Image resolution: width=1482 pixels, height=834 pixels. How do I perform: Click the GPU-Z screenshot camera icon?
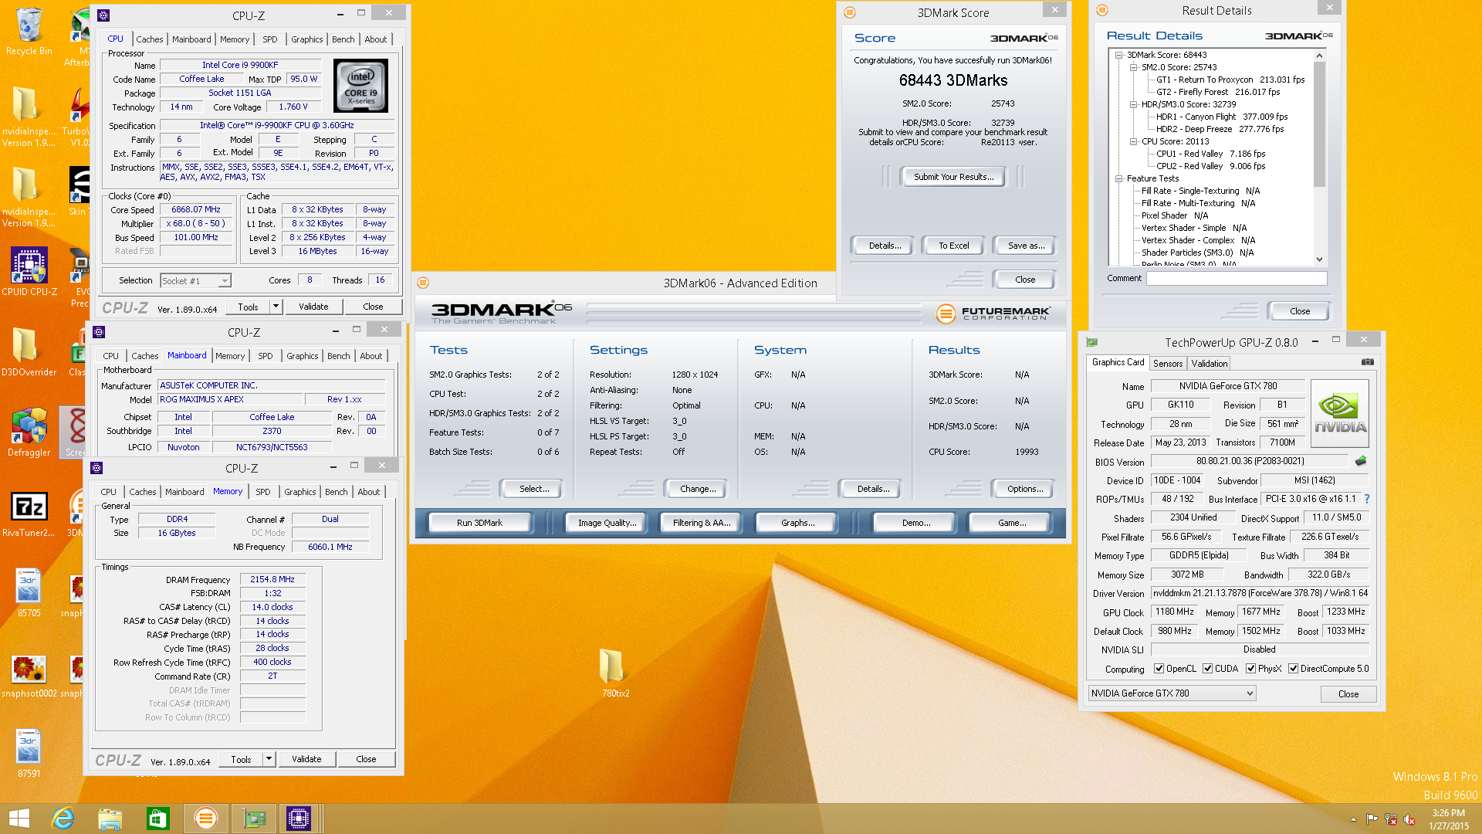pos(1367,361)
